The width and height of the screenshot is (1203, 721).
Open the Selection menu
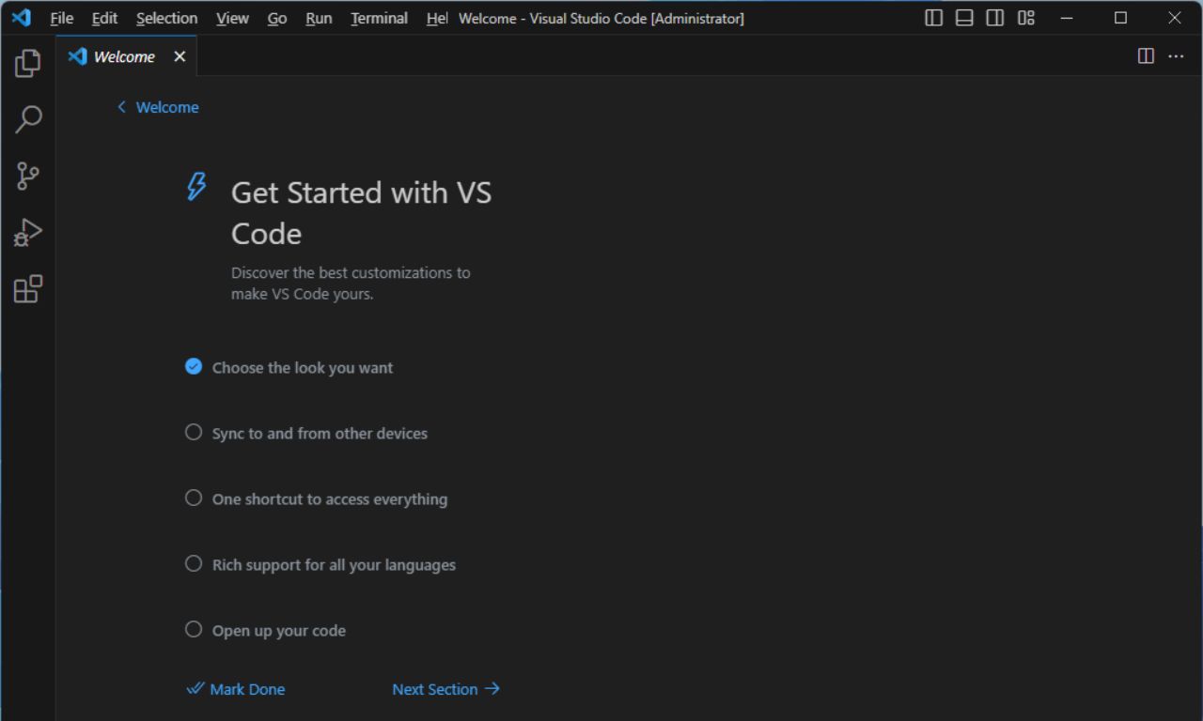tap(166, 18)
